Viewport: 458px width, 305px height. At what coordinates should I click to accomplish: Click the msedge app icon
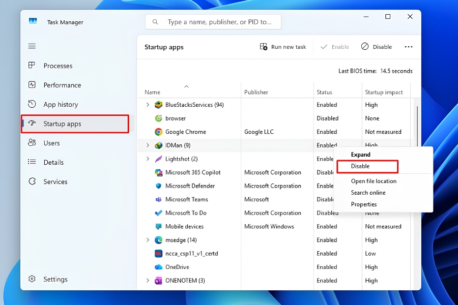point(158,240)
